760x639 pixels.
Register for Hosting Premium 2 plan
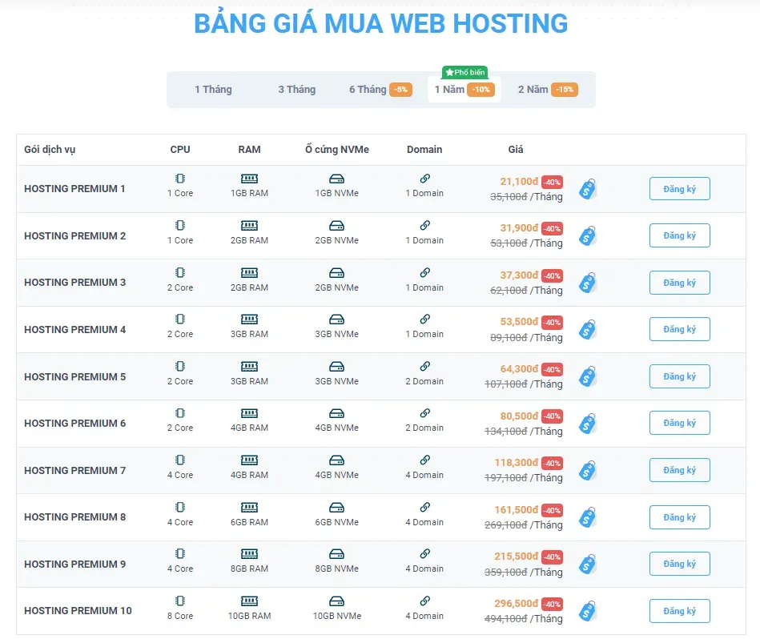pos(680,235)
